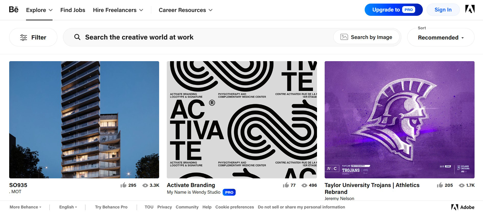Click thumbs-up icon for Activate Branding

coord(286,185)
